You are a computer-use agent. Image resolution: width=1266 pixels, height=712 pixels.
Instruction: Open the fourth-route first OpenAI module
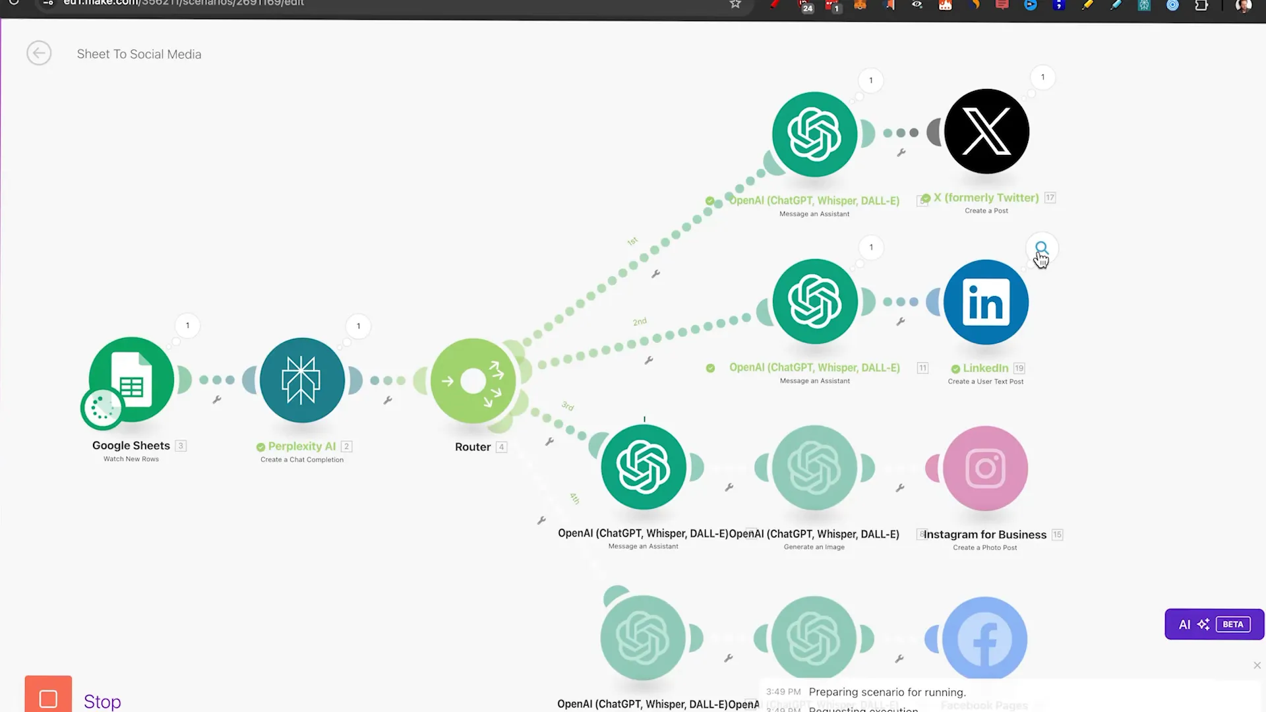point(643,638)
